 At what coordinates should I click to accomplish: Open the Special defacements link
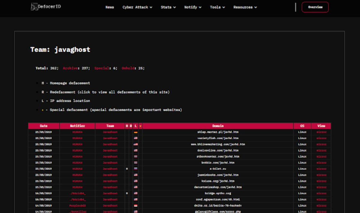[102, 68]
